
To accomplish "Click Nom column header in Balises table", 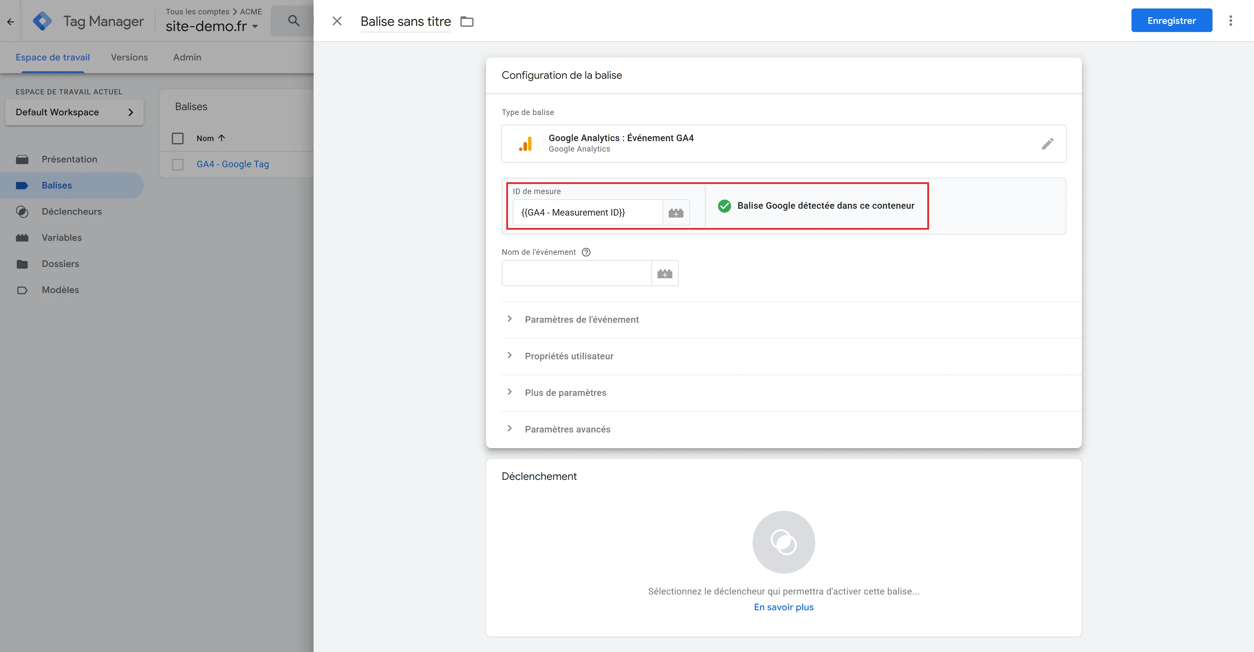I will [x=205, y=138].
